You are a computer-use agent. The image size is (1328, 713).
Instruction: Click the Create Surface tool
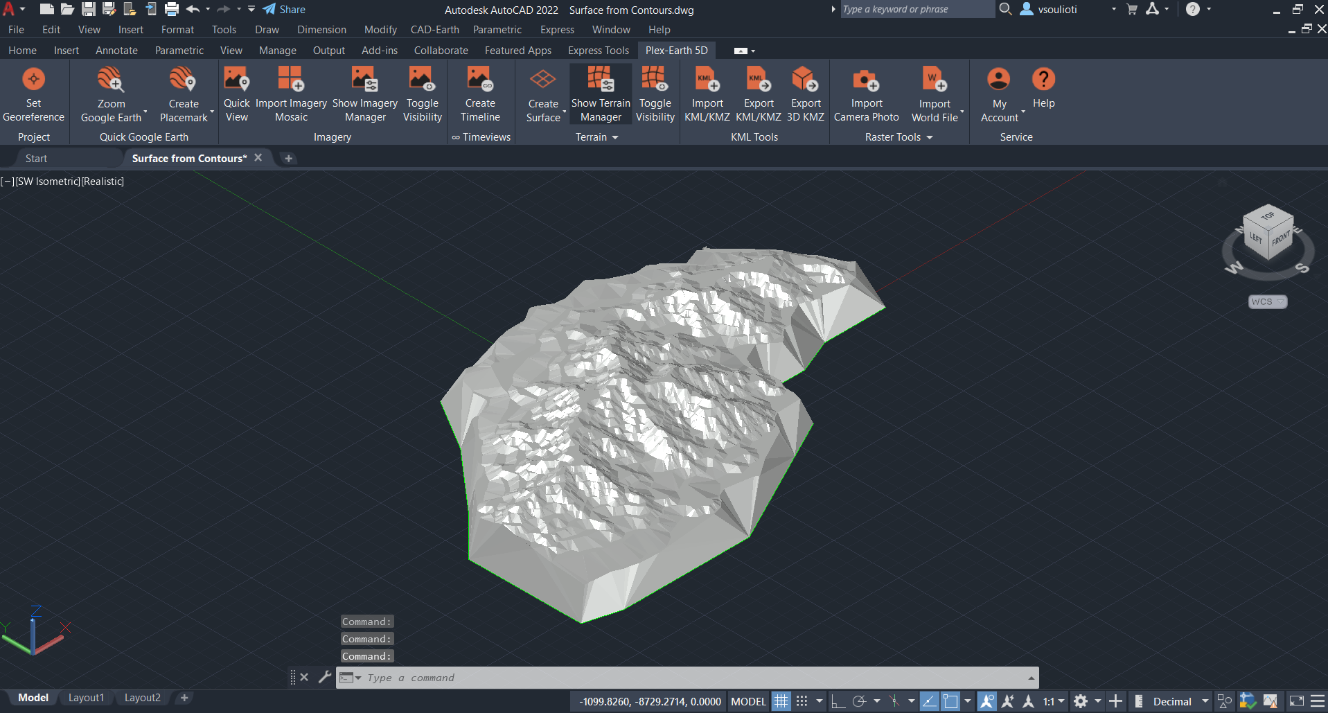(543, 95)
